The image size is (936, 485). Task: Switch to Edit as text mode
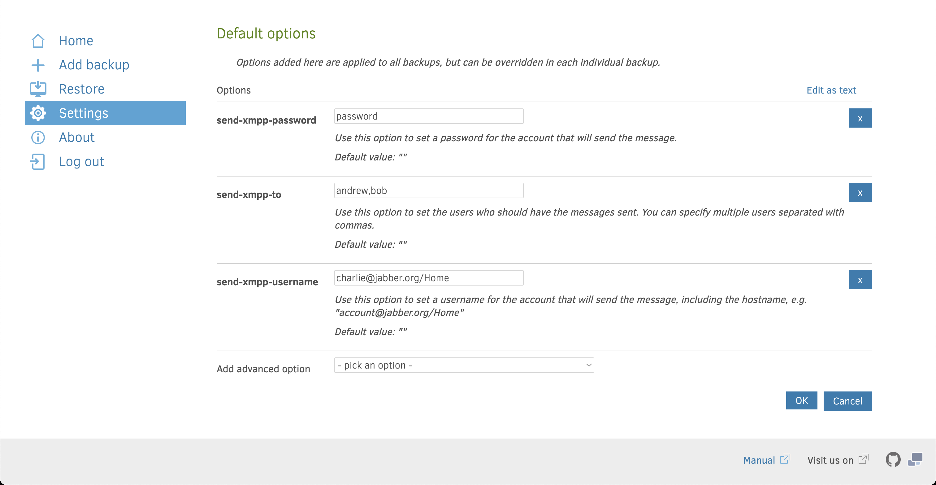coord(831,90)
